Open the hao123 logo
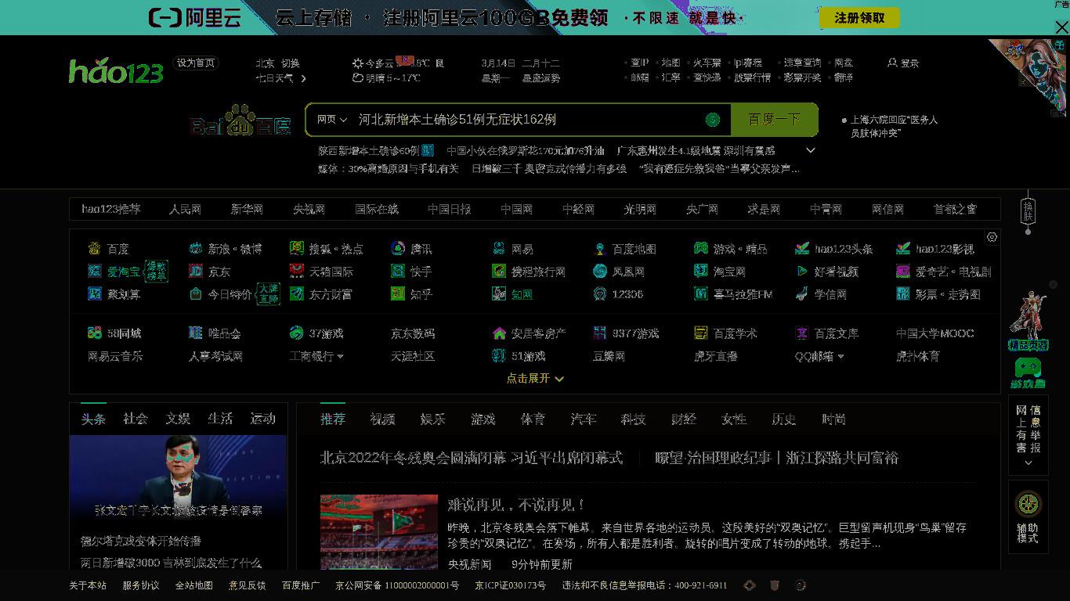Screen dimensions: 1070x601 116,71
